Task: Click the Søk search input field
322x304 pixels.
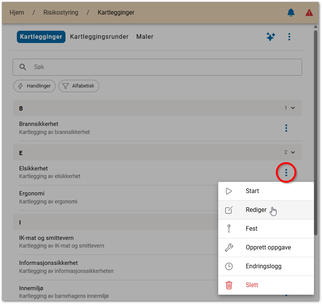Action: tap(161, 67)
